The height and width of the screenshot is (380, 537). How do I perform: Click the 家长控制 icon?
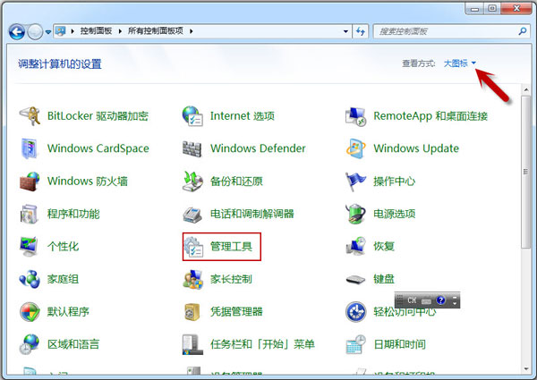pos(192,279)
